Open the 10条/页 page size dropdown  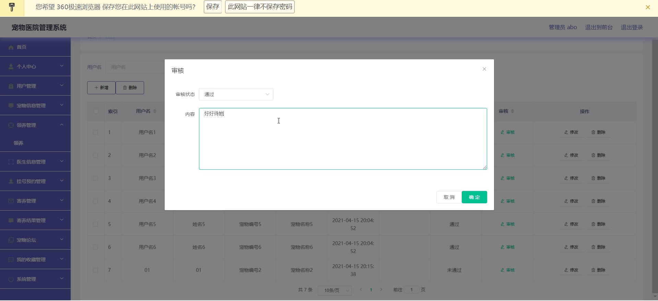pos(334,290)
